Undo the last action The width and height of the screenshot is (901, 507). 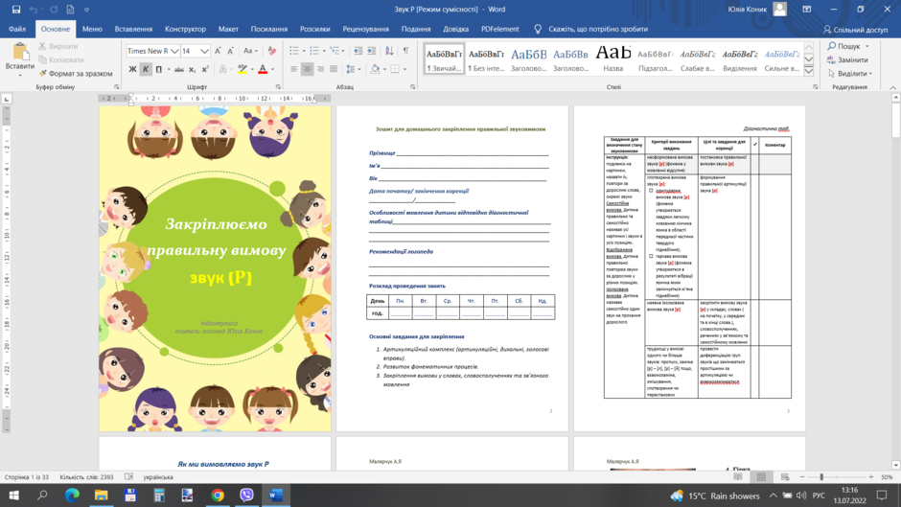34,10
